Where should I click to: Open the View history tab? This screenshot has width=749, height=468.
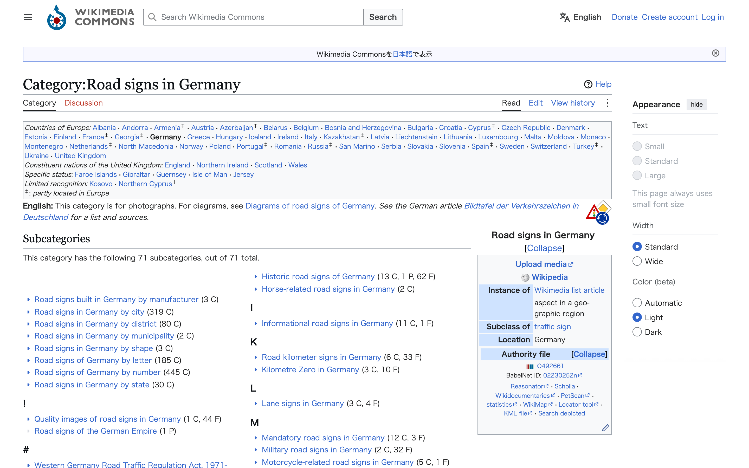coord(573,103)
